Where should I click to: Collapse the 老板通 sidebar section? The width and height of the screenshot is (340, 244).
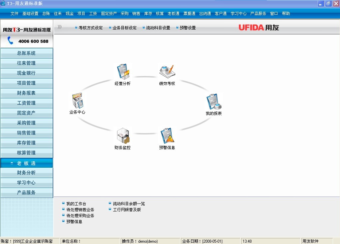click(27, 163)
